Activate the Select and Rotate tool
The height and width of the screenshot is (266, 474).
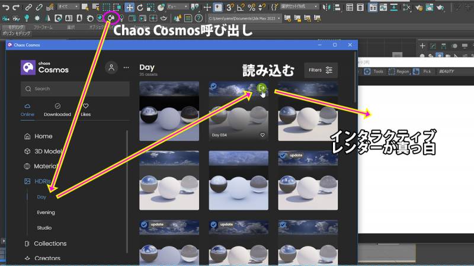coord(140,7)
